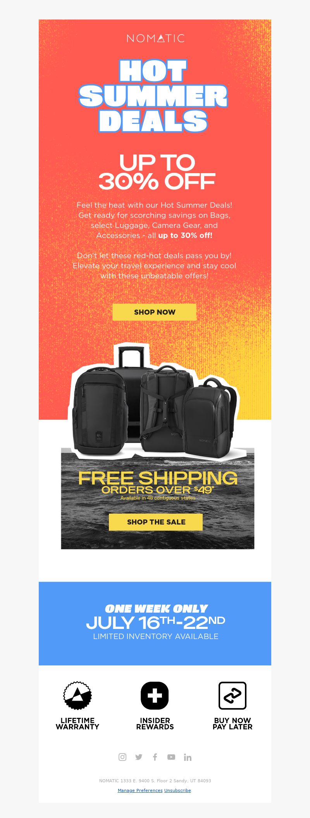Click the SHOP THE SALE button
Viewport: 310px width, 818px height.
click(156, 522)
